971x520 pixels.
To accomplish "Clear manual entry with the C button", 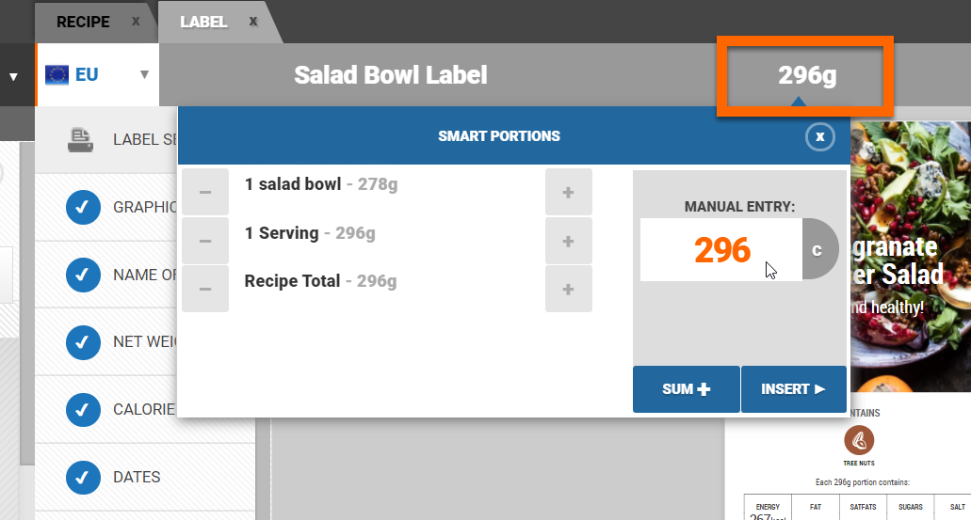I will click(x=818, y=249).
